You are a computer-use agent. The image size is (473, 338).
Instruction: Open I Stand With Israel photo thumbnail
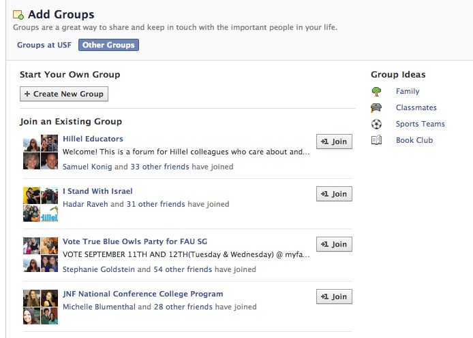40,205
